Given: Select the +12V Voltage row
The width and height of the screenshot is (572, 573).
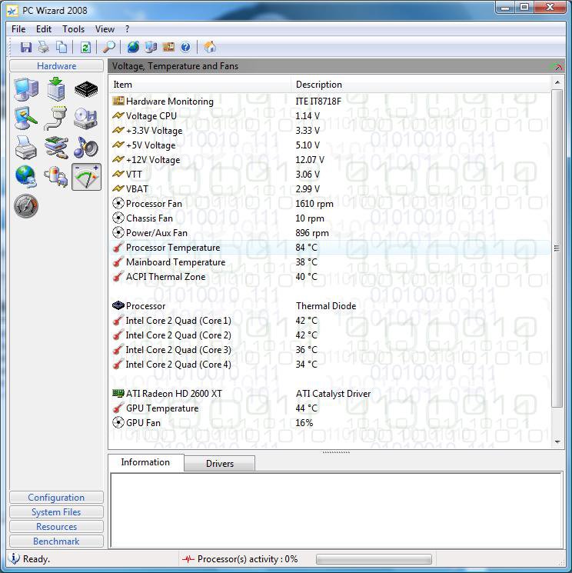Looking at the screenshot, I should click(330, 160).
